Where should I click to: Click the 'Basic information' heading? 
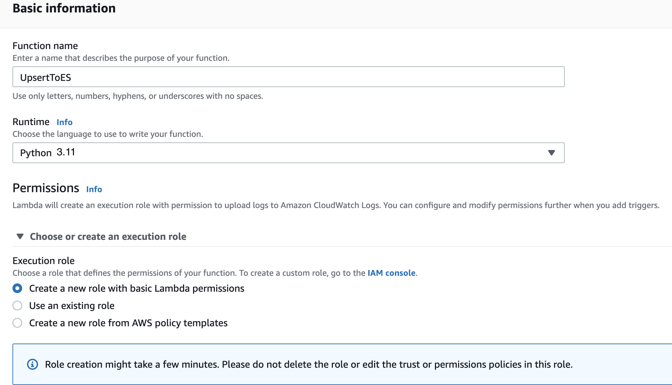[x=64, y=8]
